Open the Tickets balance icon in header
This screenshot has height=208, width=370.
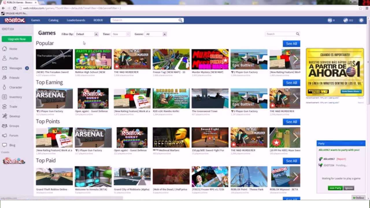(x=345, y=20)
